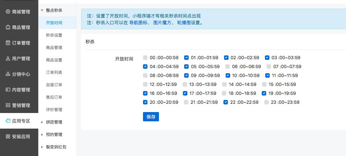Image resolution: width=346 pixels, height=156 pixels.
Task: Toggle the 04:00~04:59 checkbox
Action: click(x=145, y=67)
